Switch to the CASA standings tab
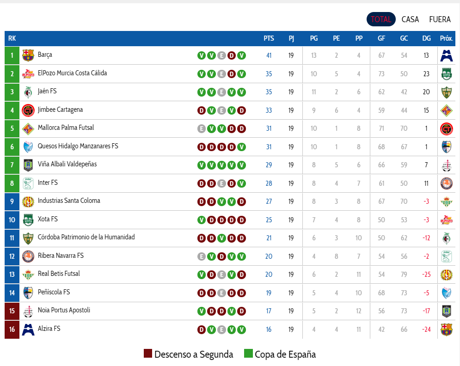The width and height of the screenshot is (460, 366). pos(410,19)
